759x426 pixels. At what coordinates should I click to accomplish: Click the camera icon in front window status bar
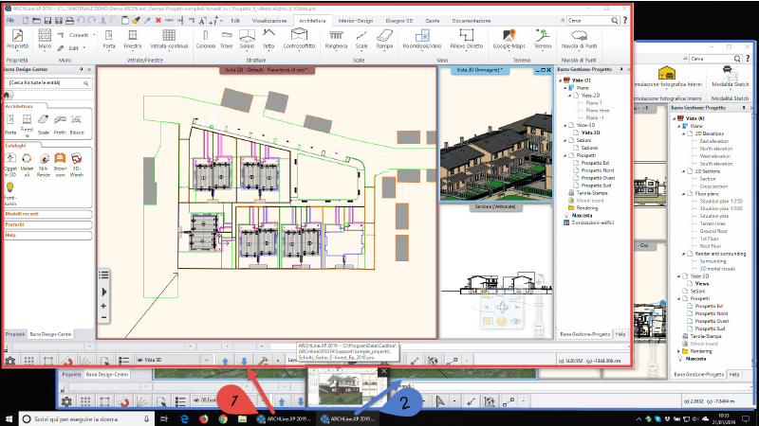pos(9,361)
